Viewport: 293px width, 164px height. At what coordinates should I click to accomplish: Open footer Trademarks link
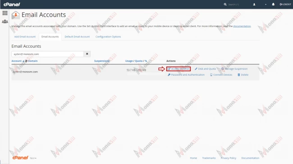click(209, 158)
